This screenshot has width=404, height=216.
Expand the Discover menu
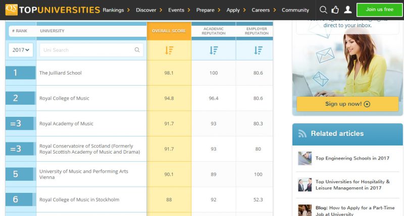(149, 10)
